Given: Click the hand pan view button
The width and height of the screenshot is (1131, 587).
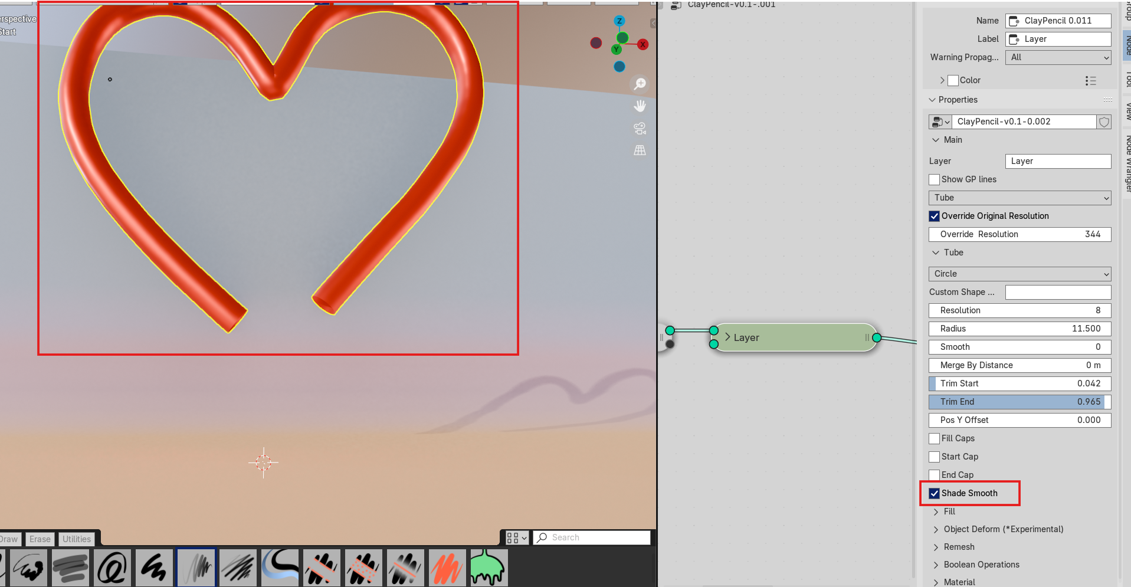Looking at the screenshot, I should [x=640, y=106].
